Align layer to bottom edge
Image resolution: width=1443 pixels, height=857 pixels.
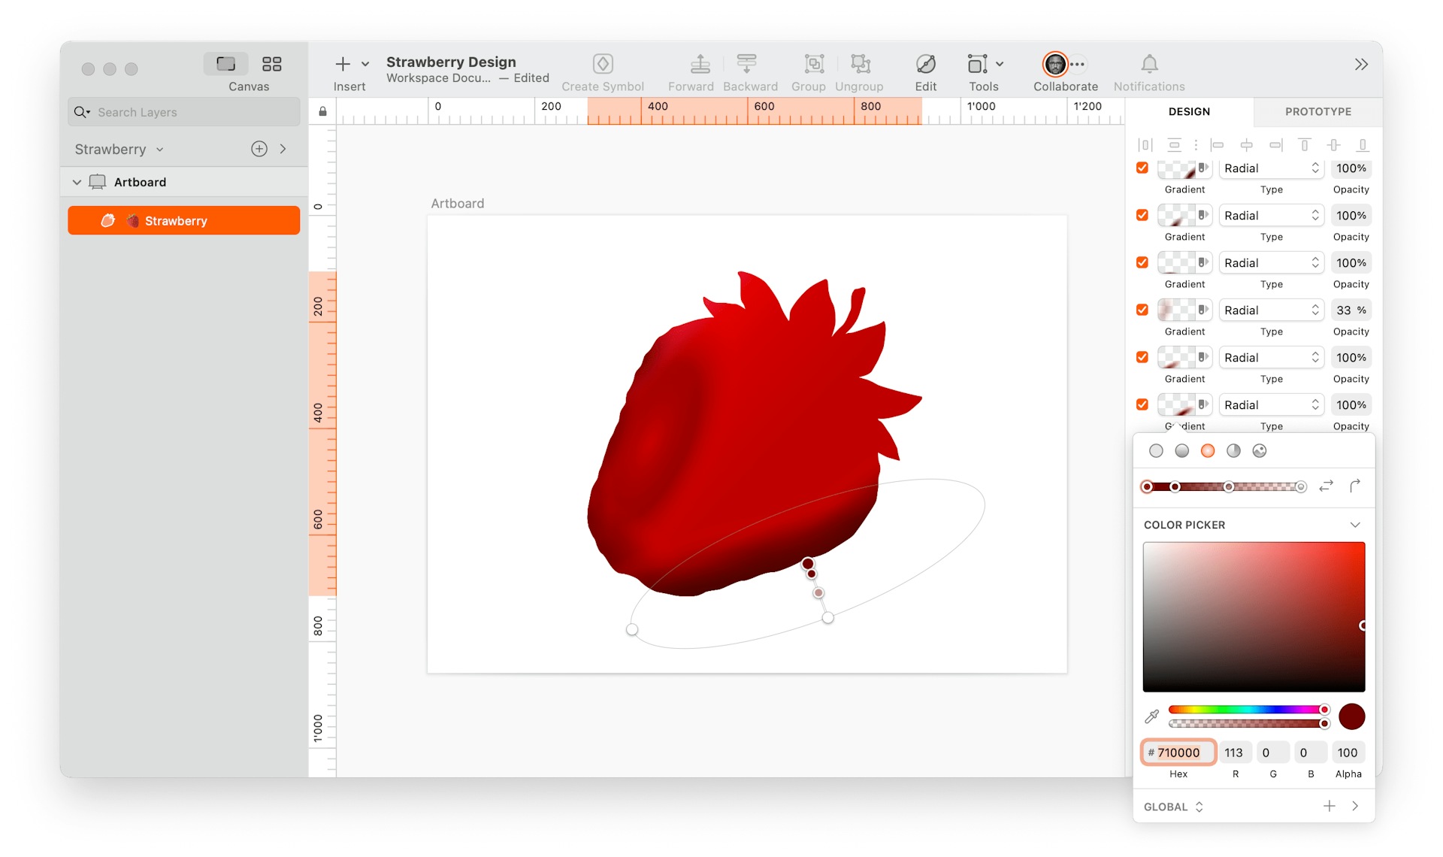[1362, 145]
